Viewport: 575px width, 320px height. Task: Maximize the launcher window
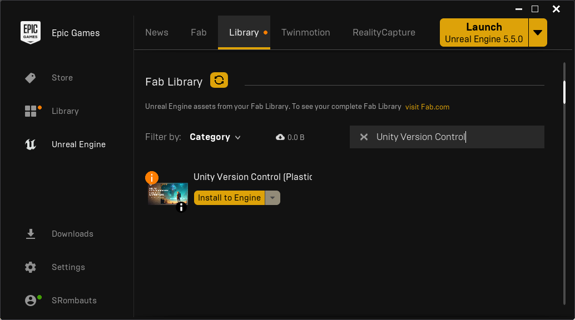[535, 9]
